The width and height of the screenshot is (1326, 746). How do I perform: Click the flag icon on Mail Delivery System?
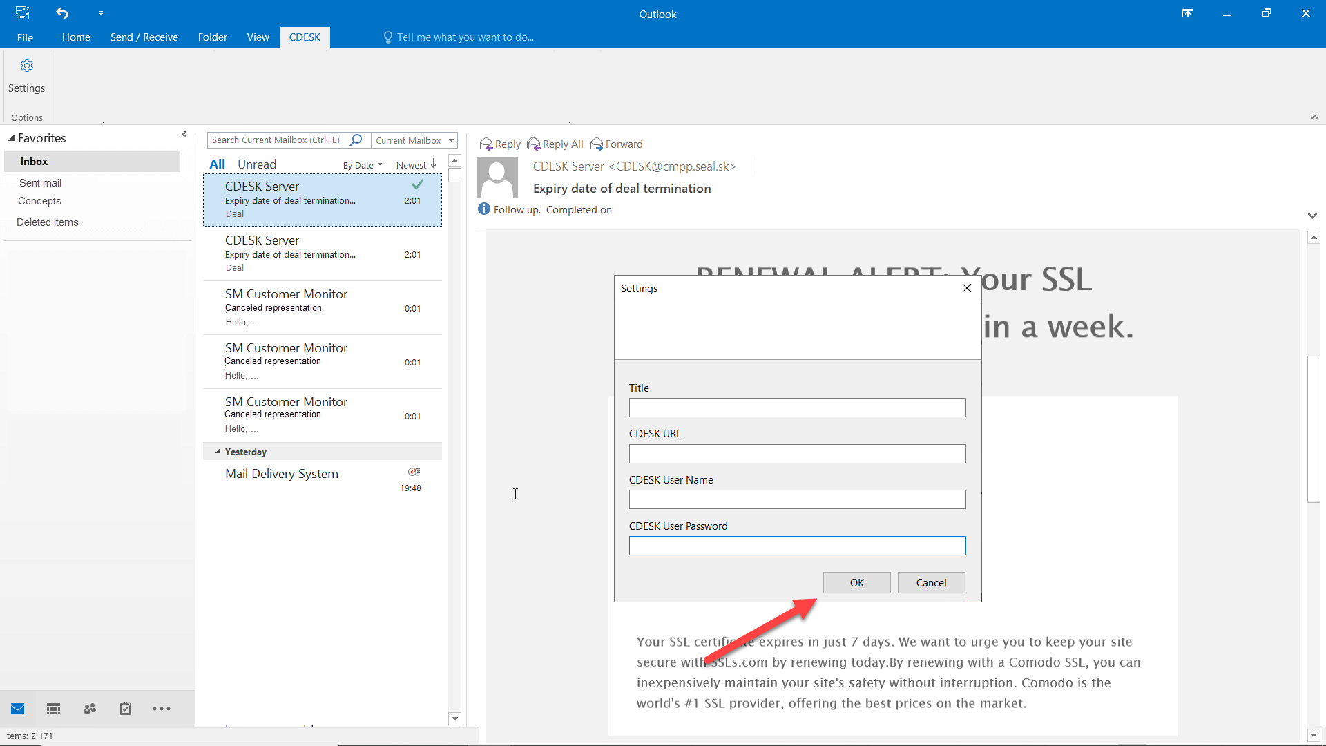pyautogui.click(x=414, y=472)
